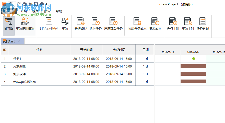This screenshot has width=225, height=123.
Task: Select row ID 1 cell
Action: 5,59
